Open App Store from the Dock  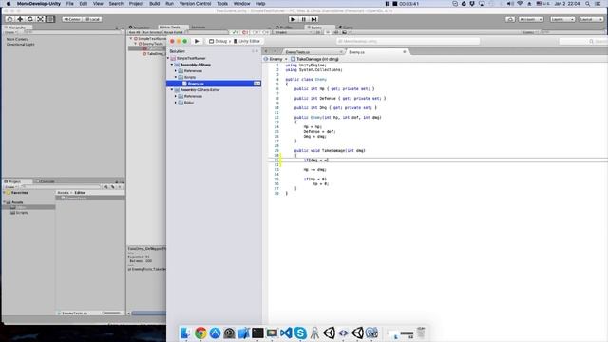(x=215, y=332)
